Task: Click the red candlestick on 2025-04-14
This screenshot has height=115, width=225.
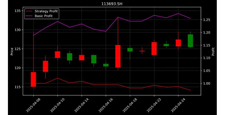Action: click(x=82, y=58)
